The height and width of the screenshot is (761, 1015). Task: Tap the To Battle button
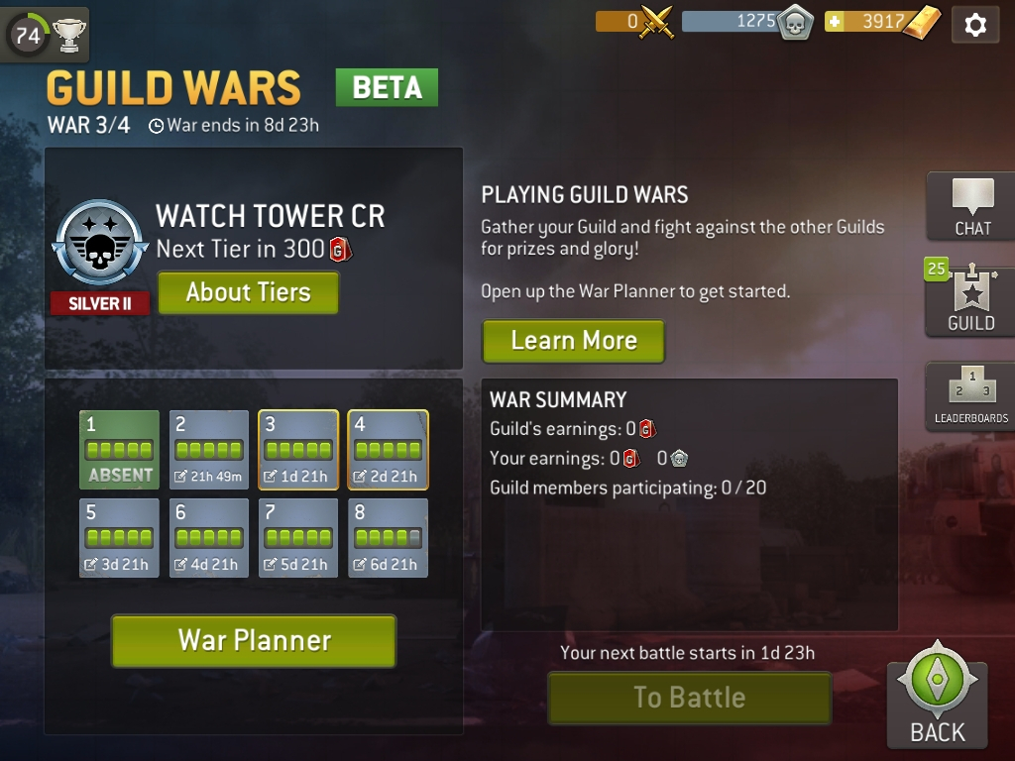[690, 698]
